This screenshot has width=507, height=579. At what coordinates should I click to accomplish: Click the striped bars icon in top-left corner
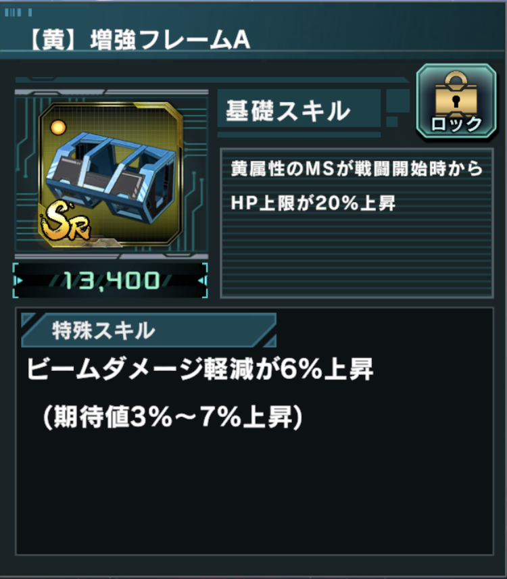(x=18, y=13)
